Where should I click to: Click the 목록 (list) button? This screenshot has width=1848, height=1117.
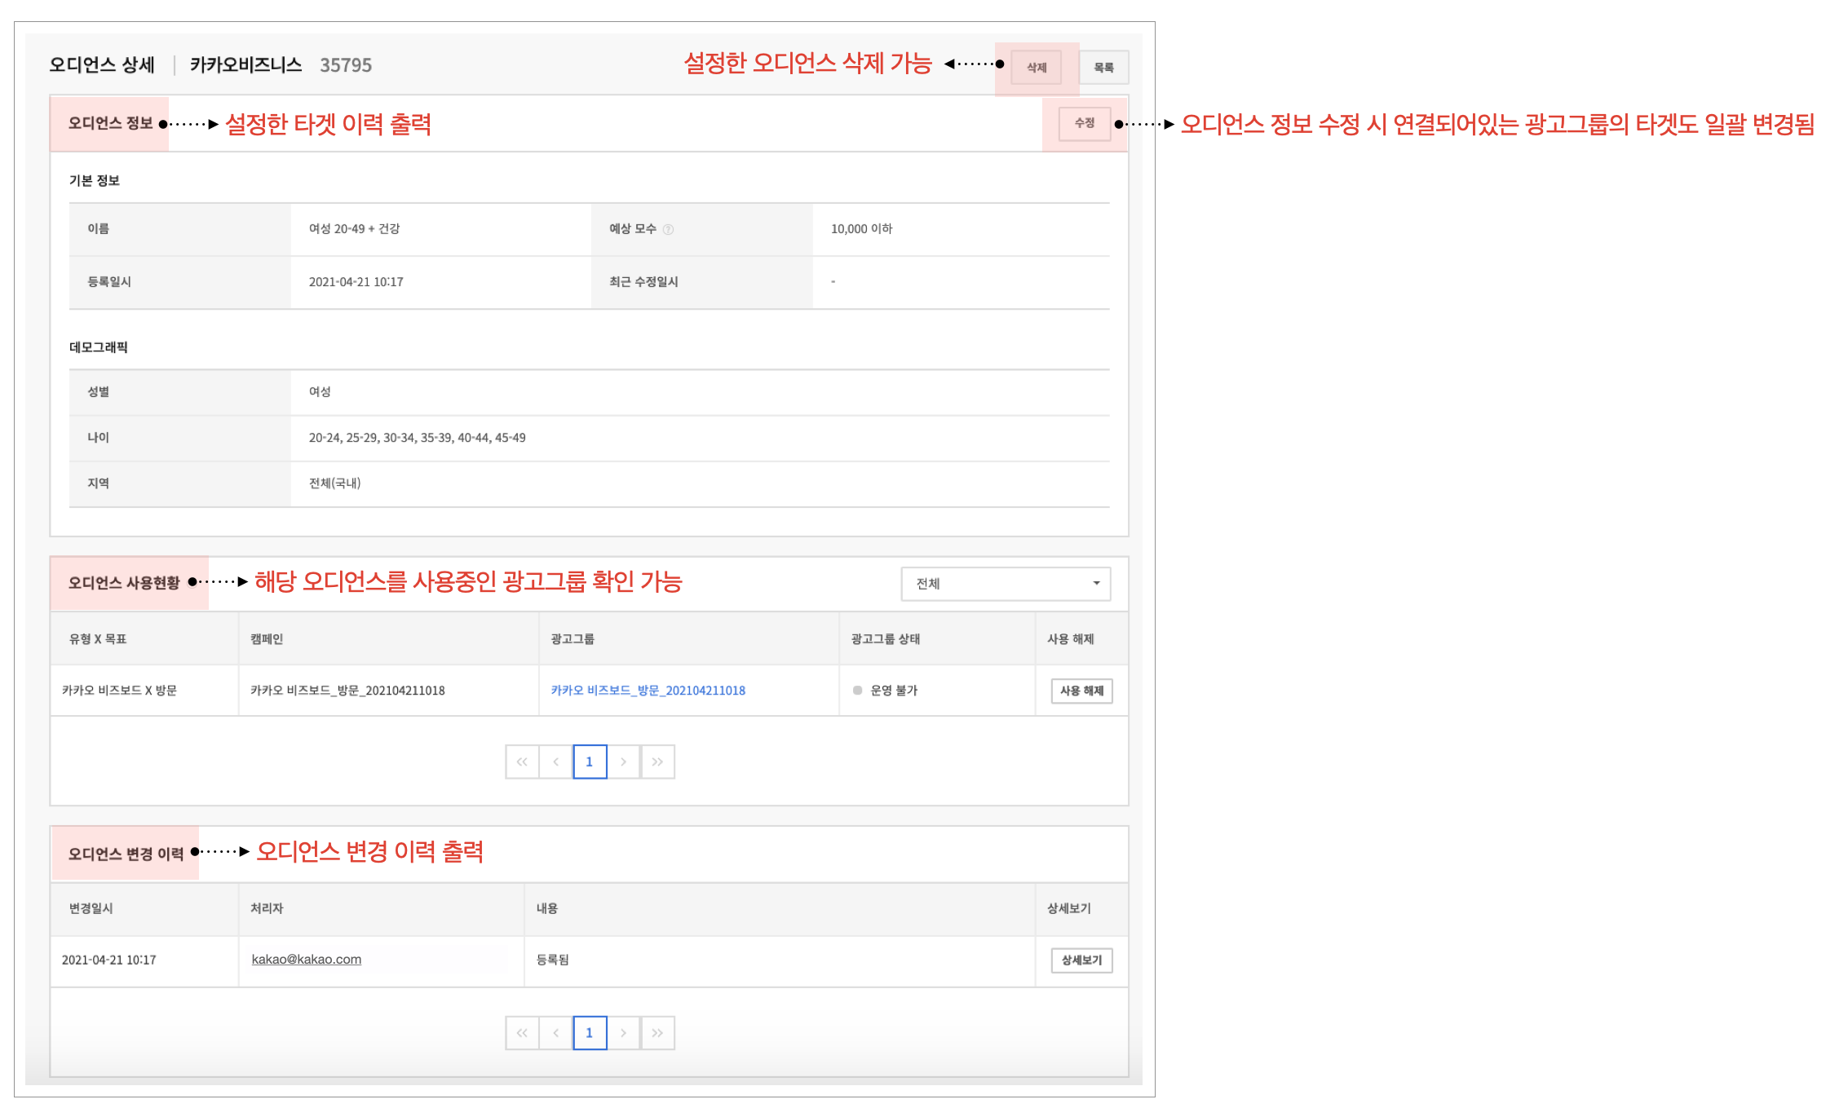tap(1103, 68)
